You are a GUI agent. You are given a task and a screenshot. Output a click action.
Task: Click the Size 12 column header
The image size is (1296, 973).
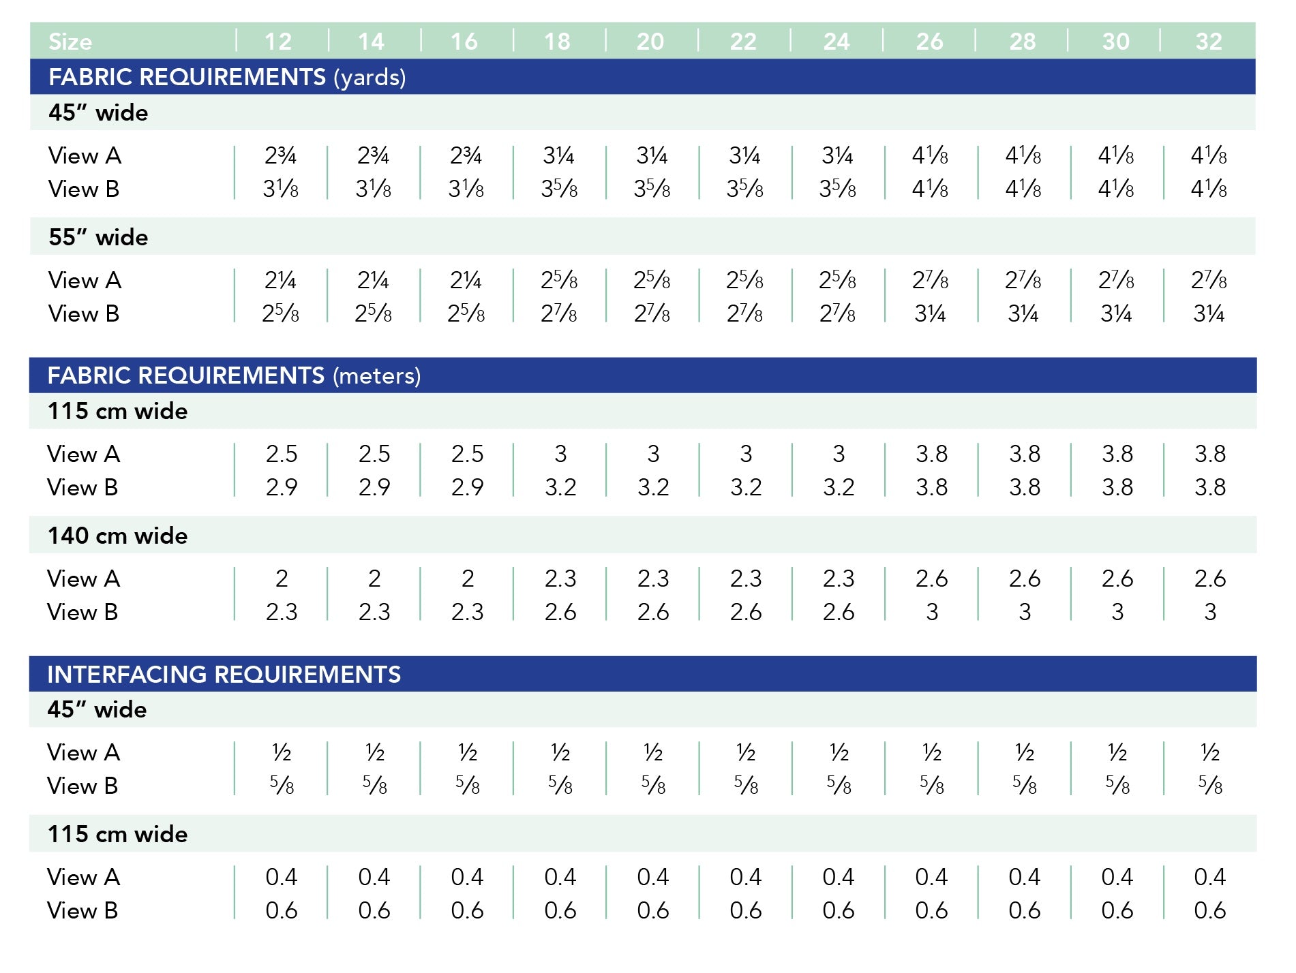pos(278,42)
